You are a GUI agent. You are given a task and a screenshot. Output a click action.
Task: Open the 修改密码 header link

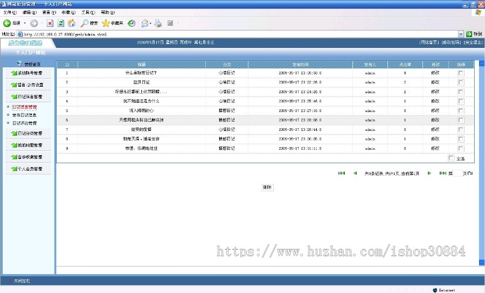pyautogui.click(x=451, y=43)
